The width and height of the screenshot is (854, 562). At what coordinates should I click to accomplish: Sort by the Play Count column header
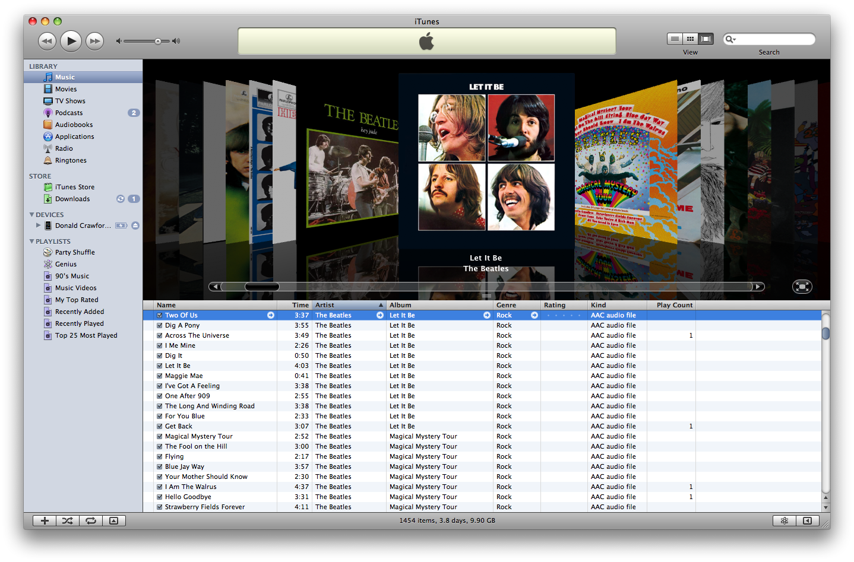tap(671, 305)
